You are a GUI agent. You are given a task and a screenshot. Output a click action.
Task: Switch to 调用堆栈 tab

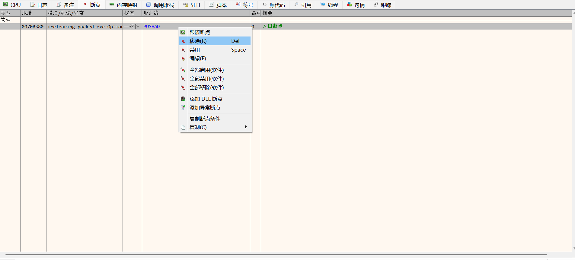[160, 5]
